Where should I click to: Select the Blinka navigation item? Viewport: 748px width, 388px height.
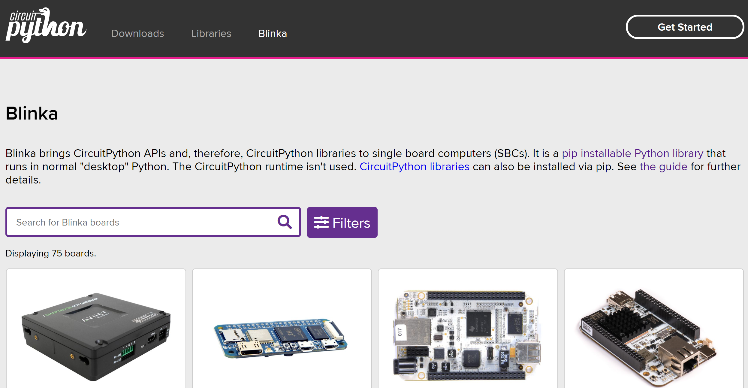click(273, 33)
